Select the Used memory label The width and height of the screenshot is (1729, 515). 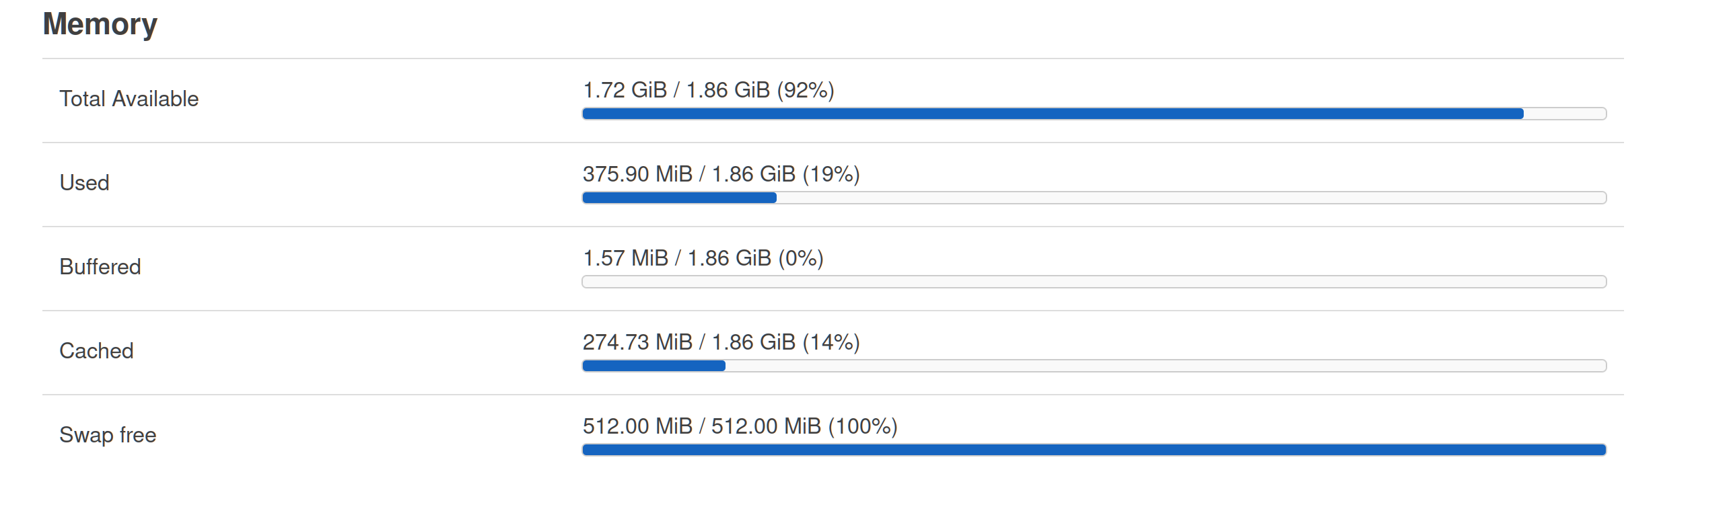pos(84,183)
